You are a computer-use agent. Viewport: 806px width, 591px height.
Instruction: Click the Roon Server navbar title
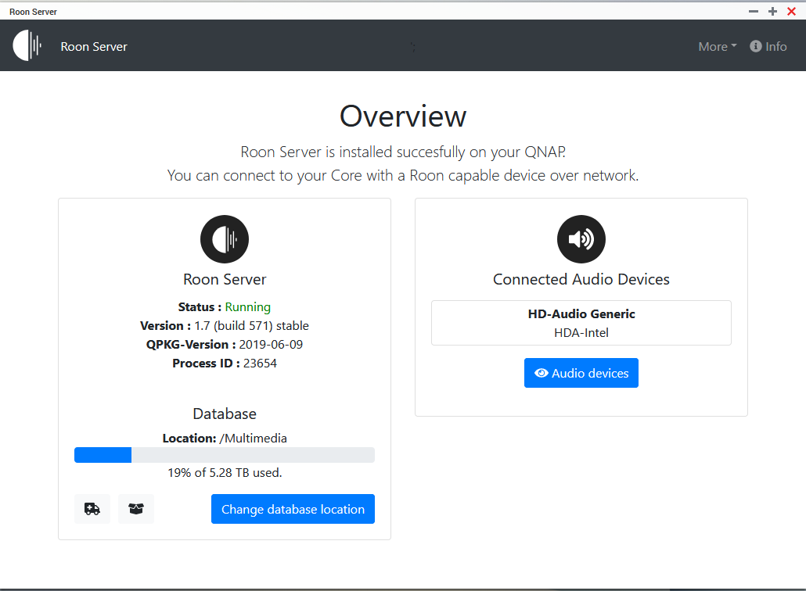(x=94, y=47)
